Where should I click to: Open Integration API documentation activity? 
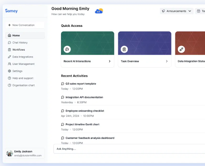pyautogui.click(x=84, y=97)
